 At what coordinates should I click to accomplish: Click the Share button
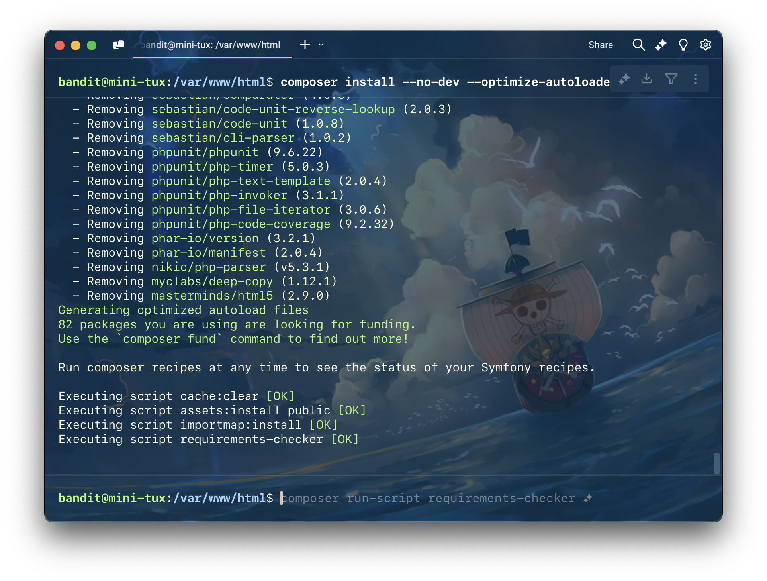click(601, 45)
